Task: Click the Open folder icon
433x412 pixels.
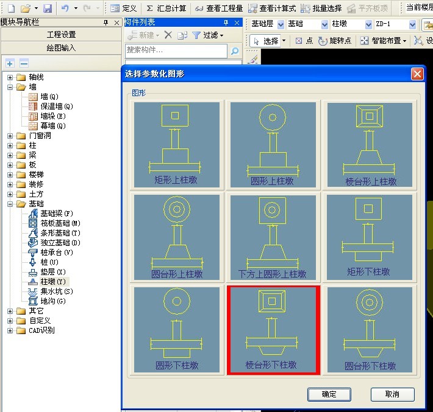Action: click(x=26, y=9)
